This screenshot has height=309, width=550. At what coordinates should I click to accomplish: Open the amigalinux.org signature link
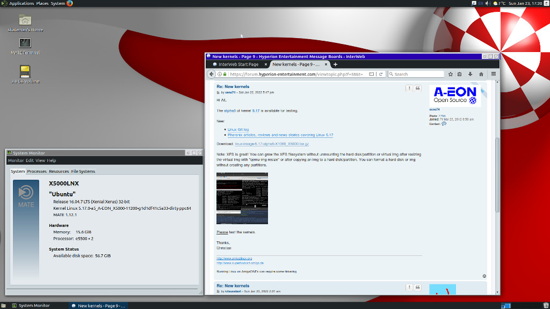pos(234,259)
